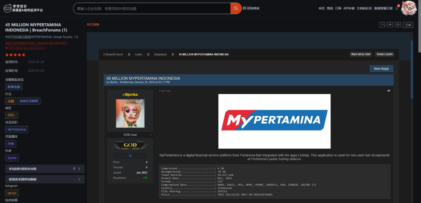Viewport: 421px width, 203px height.
Task: Select the 网页镜像 tab
Action: [x=93, y=24]
